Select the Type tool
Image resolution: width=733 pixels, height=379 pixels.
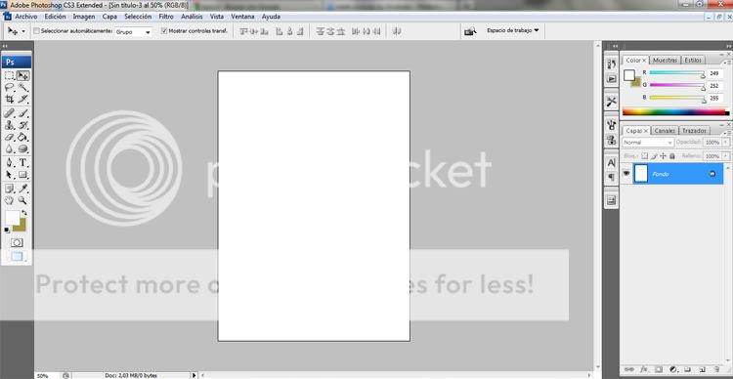(x=22, y=163)
